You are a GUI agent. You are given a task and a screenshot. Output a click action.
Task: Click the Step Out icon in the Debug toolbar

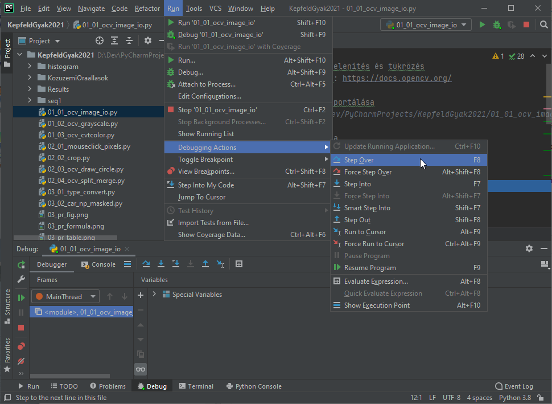tap(205, 264)
